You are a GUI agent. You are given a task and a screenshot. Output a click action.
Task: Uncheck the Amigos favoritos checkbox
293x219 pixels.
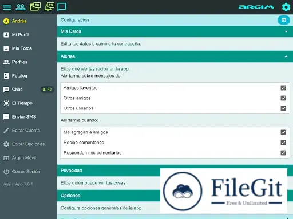click(x=283, y=88)
